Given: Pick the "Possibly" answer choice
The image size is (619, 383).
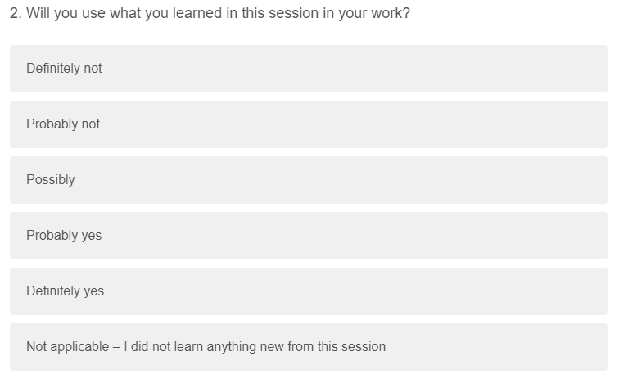Looking at the screenshot, I should pyautogui.click(x=309, y=180).
